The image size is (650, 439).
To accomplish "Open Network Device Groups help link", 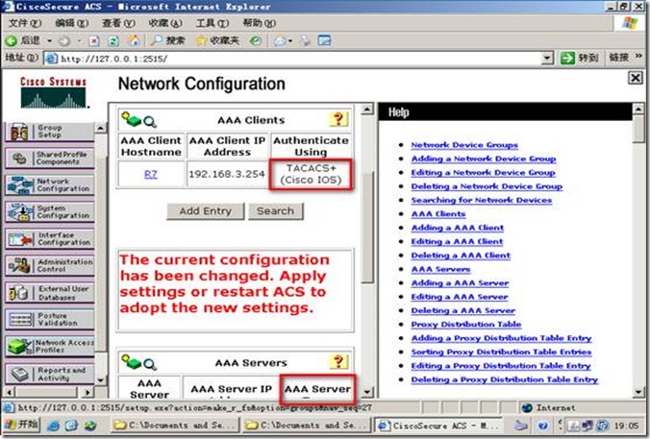I will tap(464, 145).
